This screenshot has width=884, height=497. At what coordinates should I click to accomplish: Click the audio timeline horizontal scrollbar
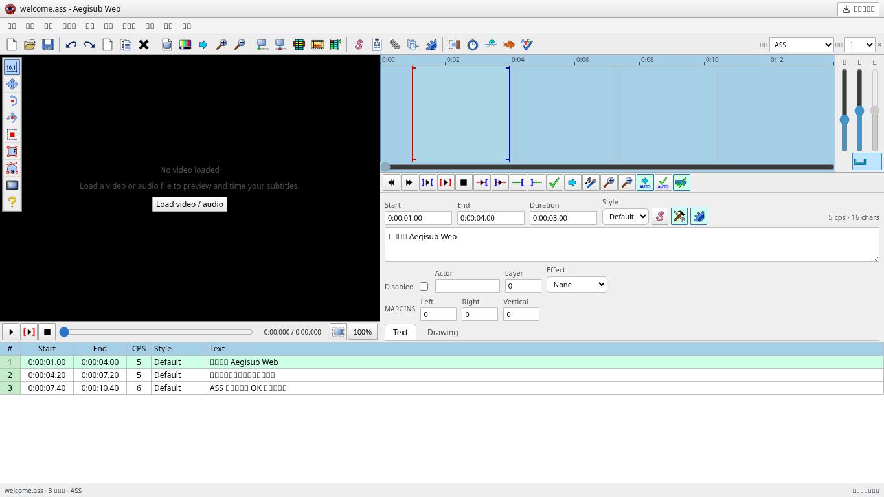607,167
